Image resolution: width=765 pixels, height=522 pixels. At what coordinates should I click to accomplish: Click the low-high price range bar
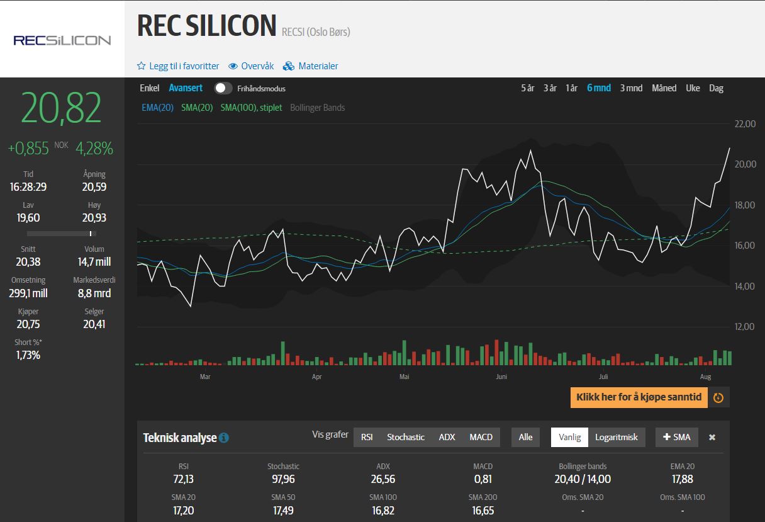click(62, 234)
